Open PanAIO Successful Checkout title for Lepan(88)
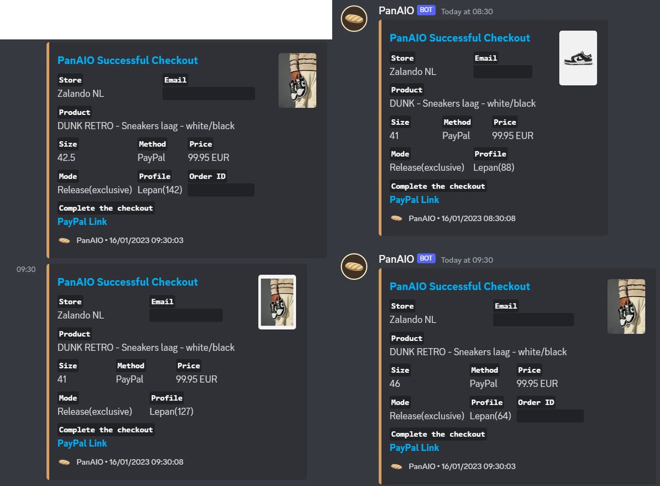Image resolution: width=660 pixels, height=486 pixels. [x=460, y=38]
